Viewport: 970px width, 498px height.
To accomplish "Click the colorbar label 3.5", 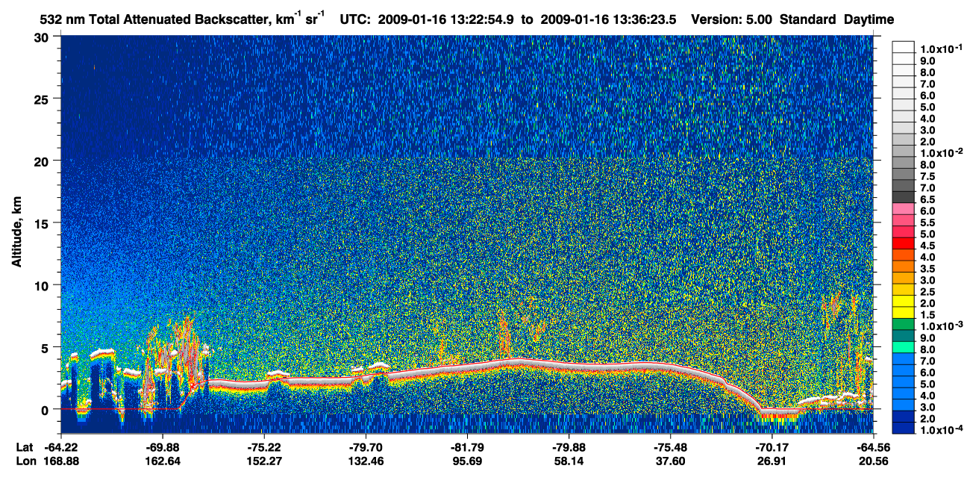I will [927, 268].
